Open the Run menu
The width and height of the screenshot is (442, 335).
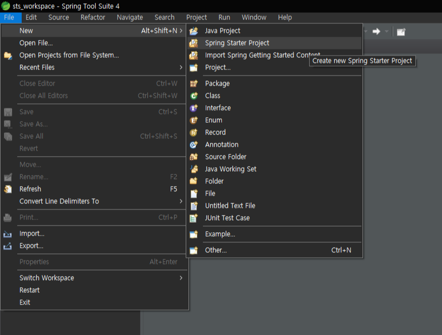click(224, 17)
